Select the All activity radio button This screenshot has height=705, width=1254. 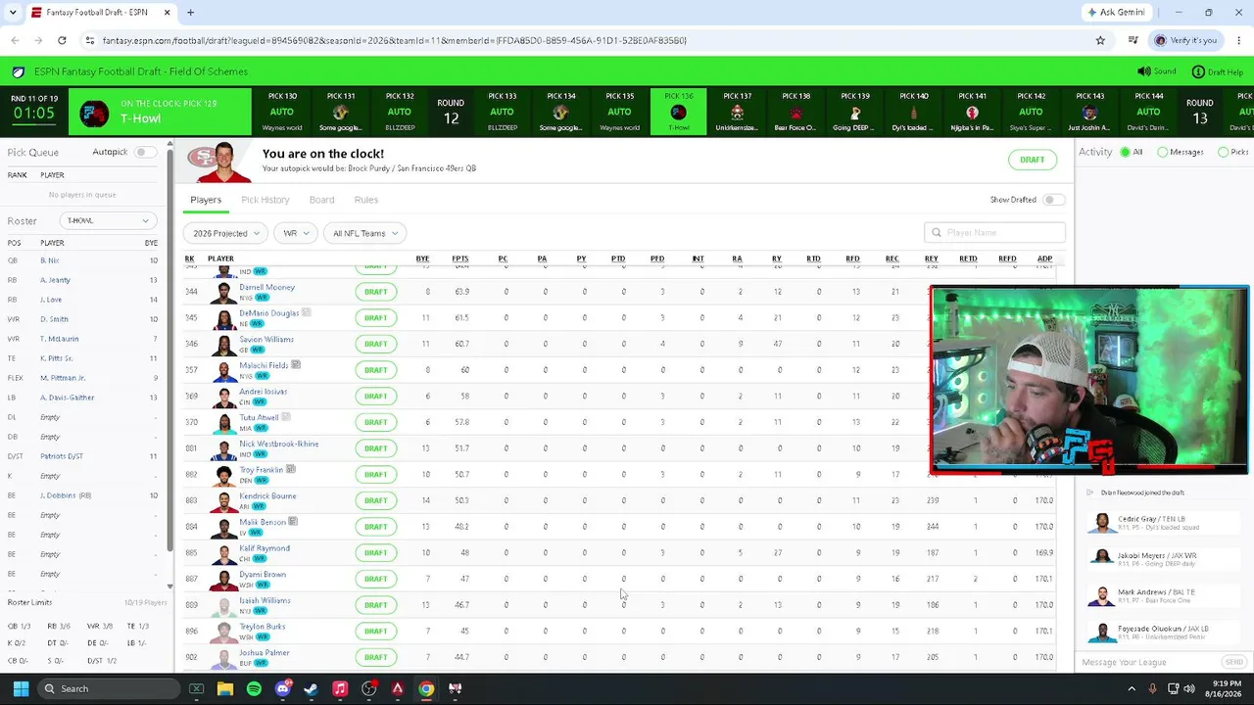(1126, 152)
